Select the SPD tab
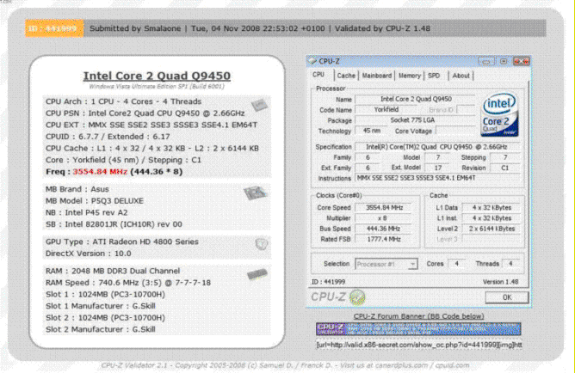The width and height of the screenshot is (575, 373). pyautogui.click(x=434, y=76)
